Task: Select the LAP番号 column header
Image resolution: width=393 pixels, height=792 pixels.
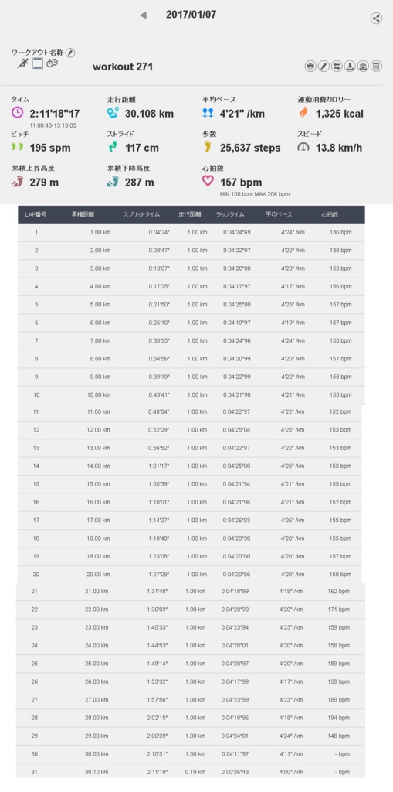Action: coord(36,214)
